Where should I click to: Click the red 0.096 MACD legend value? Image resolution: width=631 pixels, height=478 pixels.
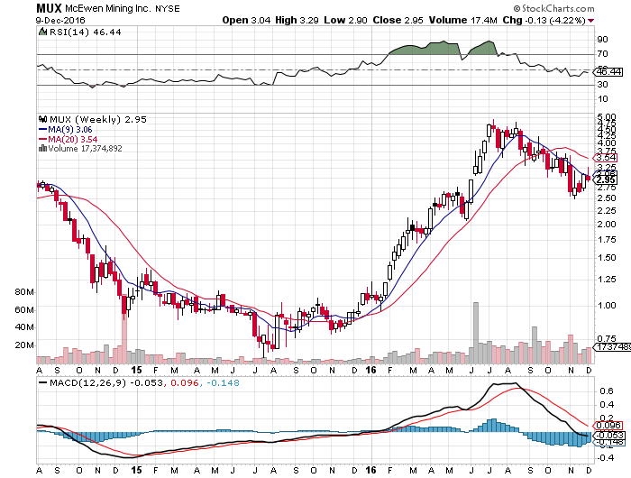coord(184,383)
